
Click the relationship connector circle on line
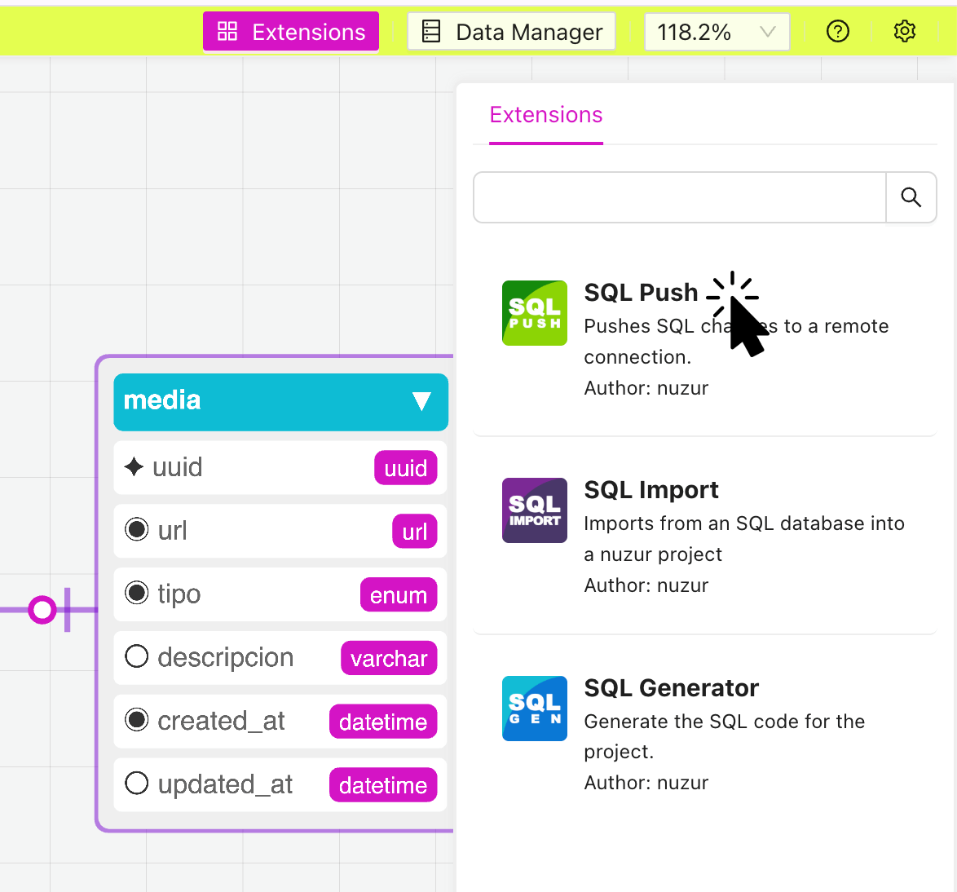click(x=42, y=609)
